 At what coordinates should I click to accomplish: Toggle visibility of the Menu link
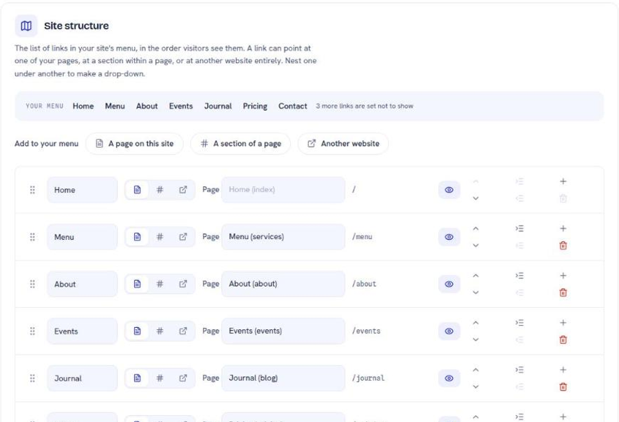tap(449, 237)
